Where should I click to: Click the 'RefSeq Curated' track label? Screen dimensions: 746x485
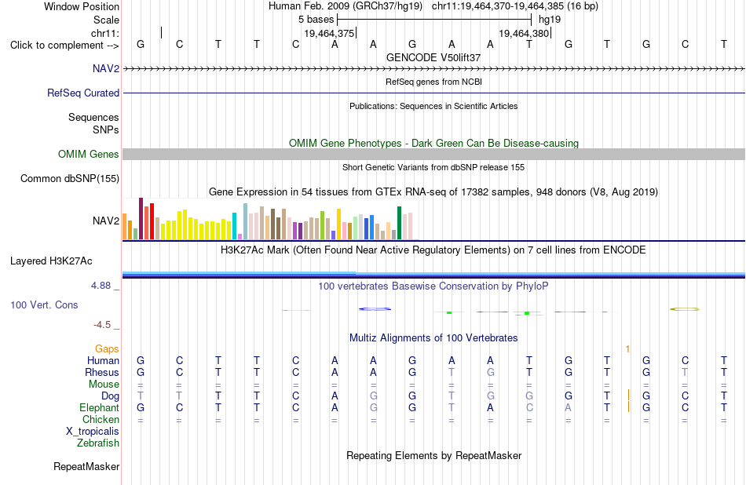tap(82, 93)
